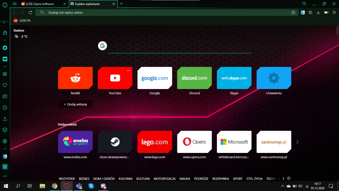
Task: Search in open tabs magnifier
Action: click(304, 4)
